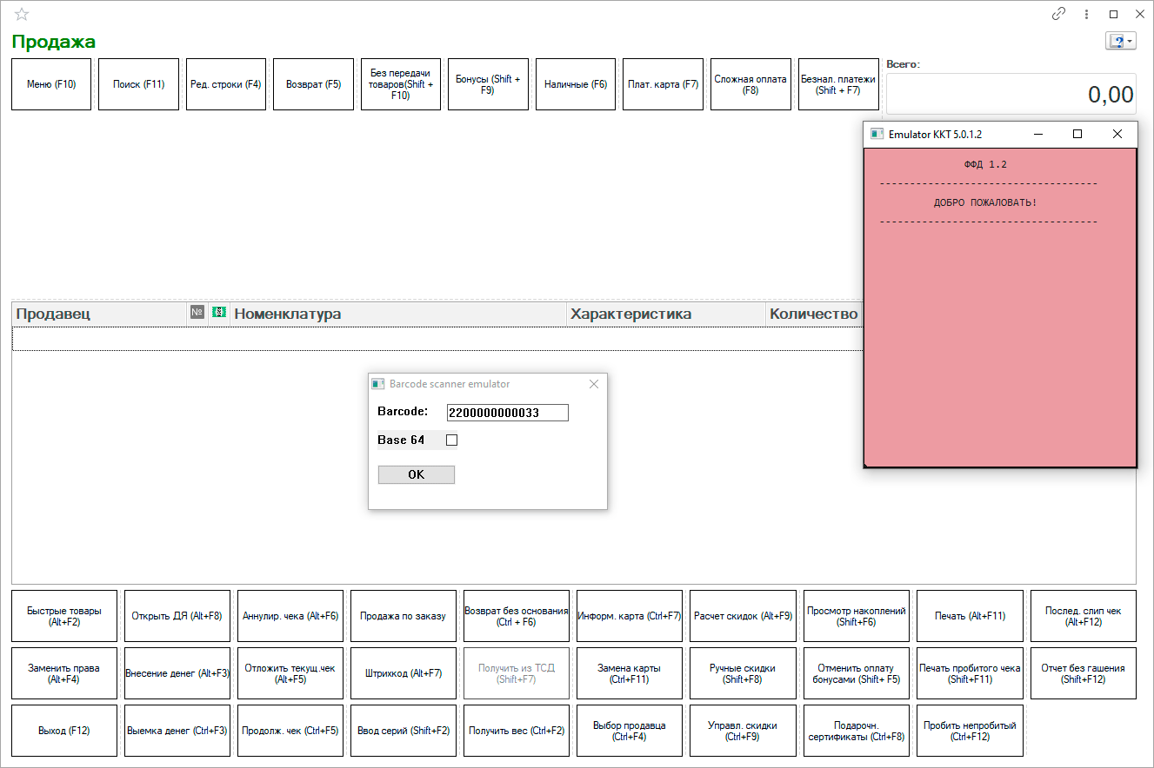This screenshot has width=1154, height=768.
Task: Click the № column icon in the table header
Action: point(197,312)
